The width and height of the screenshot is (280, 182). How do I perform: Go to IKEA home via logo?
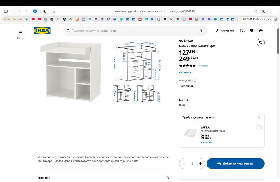(42, 31)
